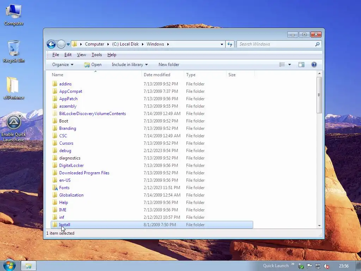Select the assembly folder name
The width and height of the screenshot is (361, 271).
(x=68, y=106)
